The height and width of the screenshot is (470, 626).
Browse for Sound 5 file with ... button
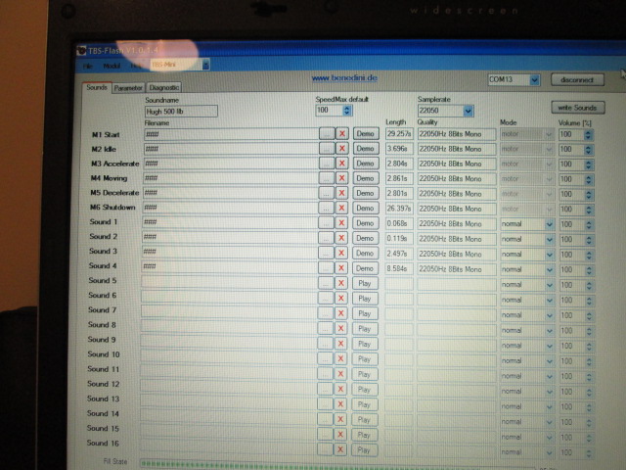coord(326,283)
